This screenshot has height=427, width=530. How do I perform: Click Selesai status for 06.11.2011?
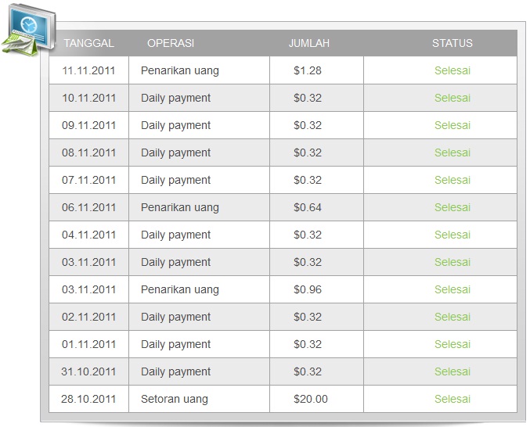point(452,207)
